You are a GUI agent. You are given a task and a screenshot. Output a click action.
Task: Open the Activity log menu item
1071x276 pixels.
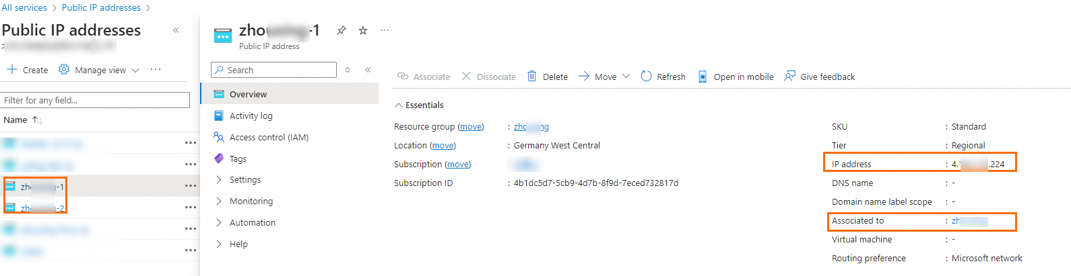click(x=251, y=116)
